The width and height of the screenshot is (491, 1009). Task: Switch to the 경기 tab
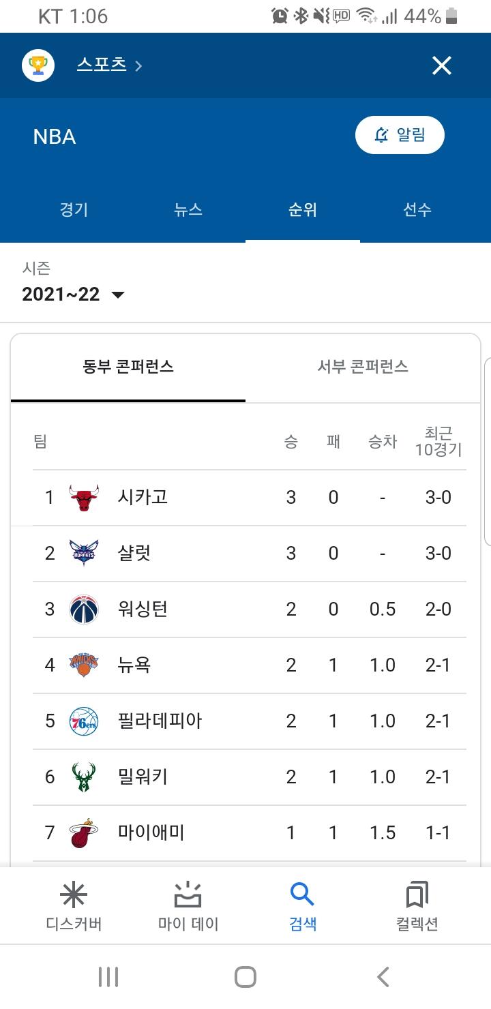pos(74,210)
